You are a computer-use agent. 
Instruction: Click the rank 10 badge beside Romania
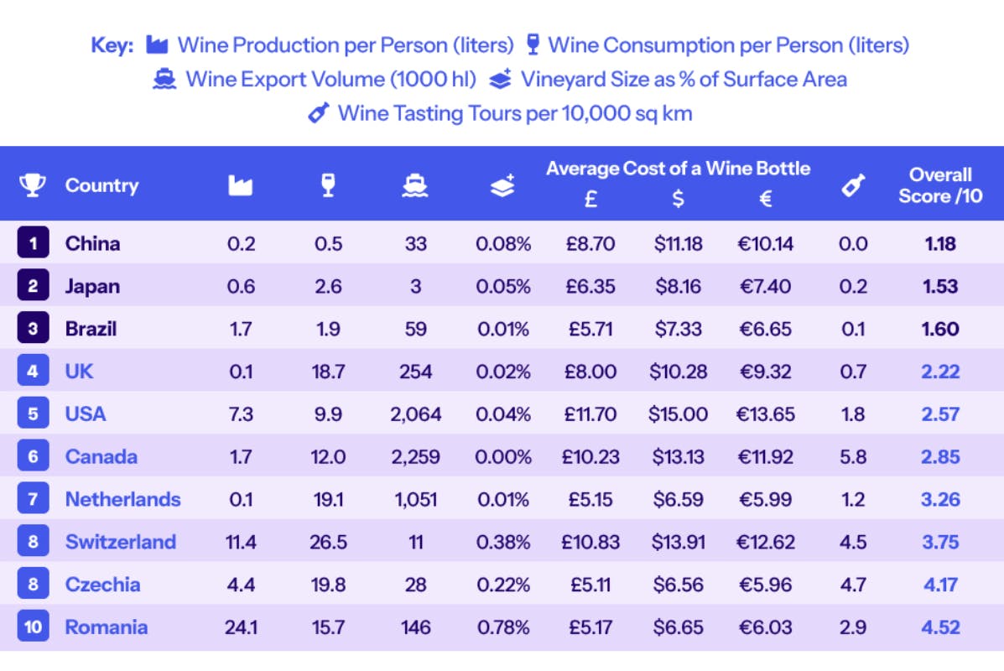[33, 627]
